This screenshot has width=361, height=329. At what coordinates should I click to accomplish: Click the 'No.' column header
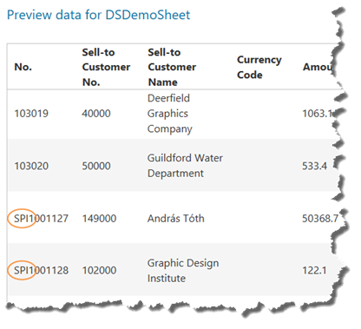pos(23,67)
